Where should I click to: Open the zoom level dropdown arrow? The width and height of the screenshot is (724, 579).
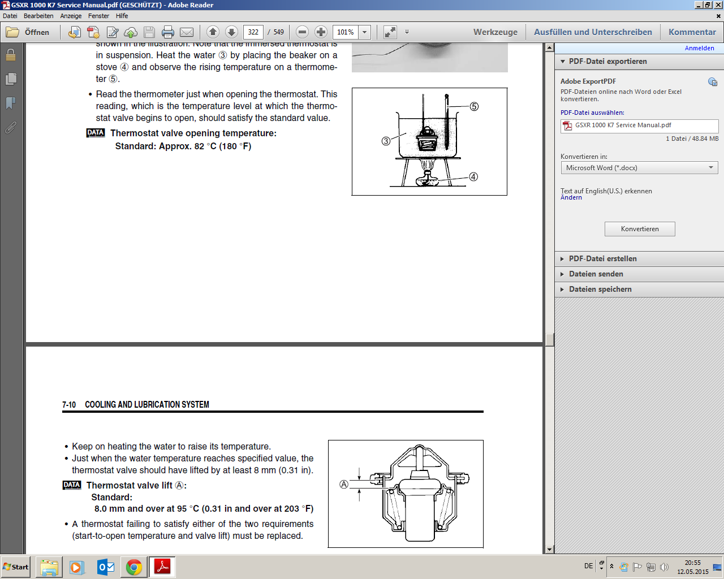(365, 32)
